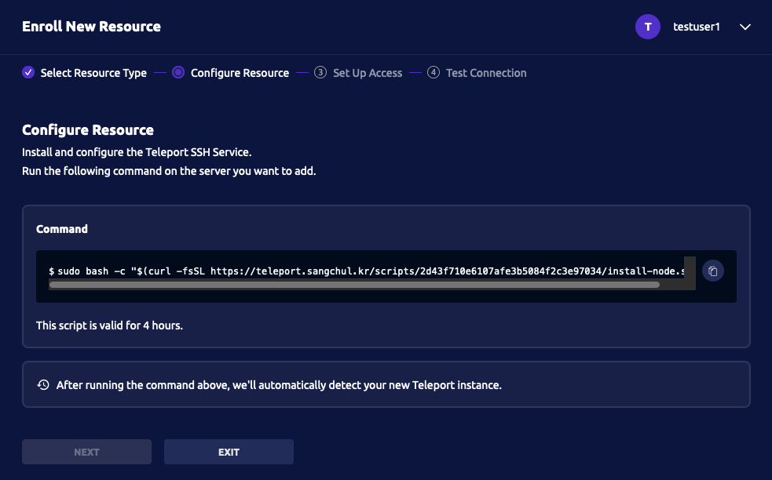
Task: Open the testuser1 account dropdown chevron
Action: coord(745,27)
